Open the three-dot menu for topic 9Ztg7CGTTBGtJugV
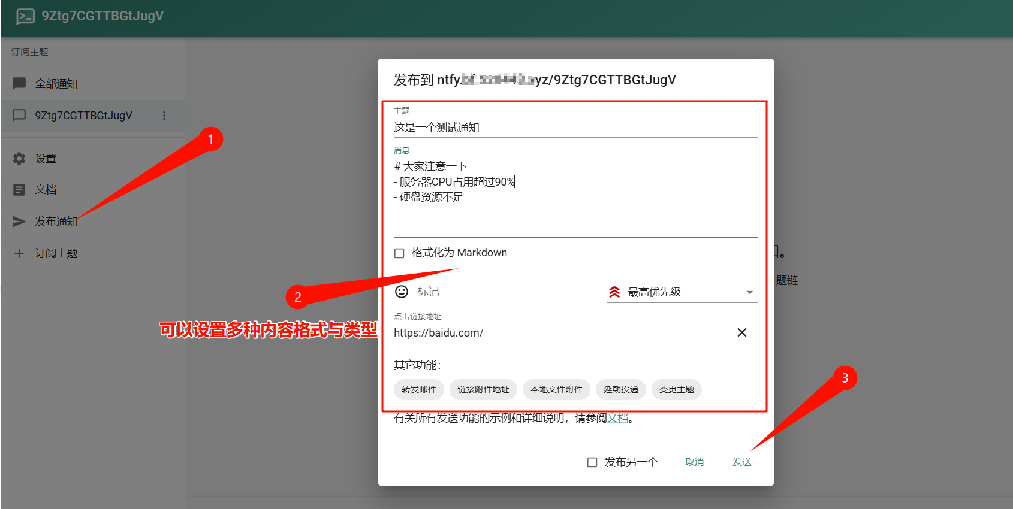This screenshot has width=1013, height=509. (x=164, y=116)
